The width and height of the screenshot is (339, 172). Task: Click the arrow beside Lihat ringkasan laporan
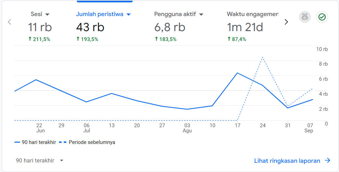coord(328,161)
